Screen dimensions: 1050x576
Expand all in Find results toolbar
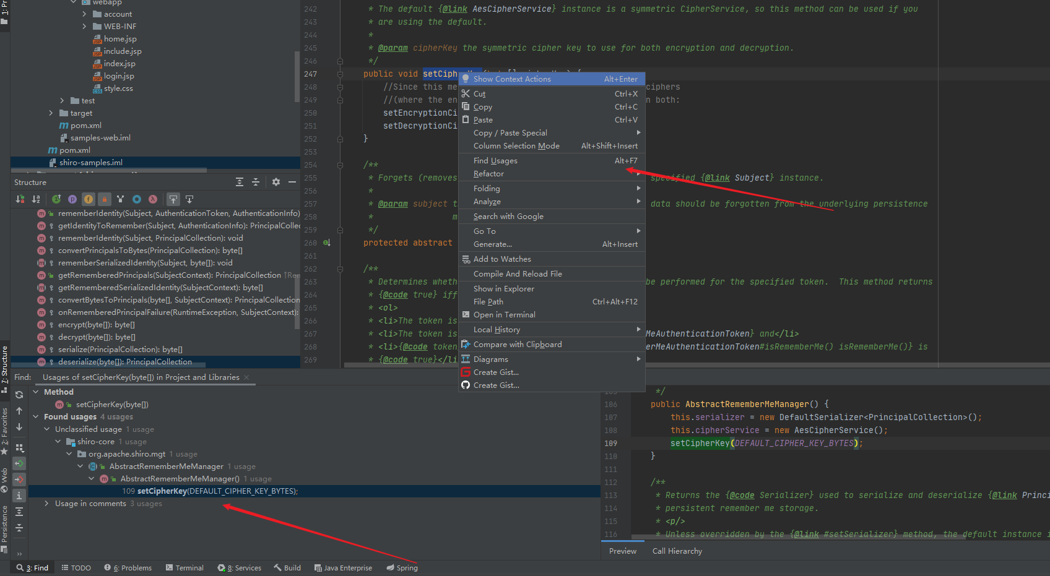[19, 512]
